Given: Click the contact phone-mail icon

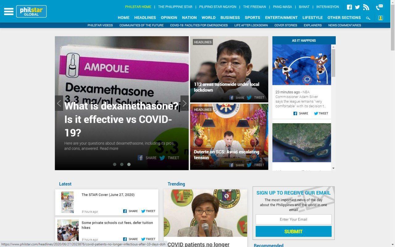Looking at the screenshot, I should point(379,7).
